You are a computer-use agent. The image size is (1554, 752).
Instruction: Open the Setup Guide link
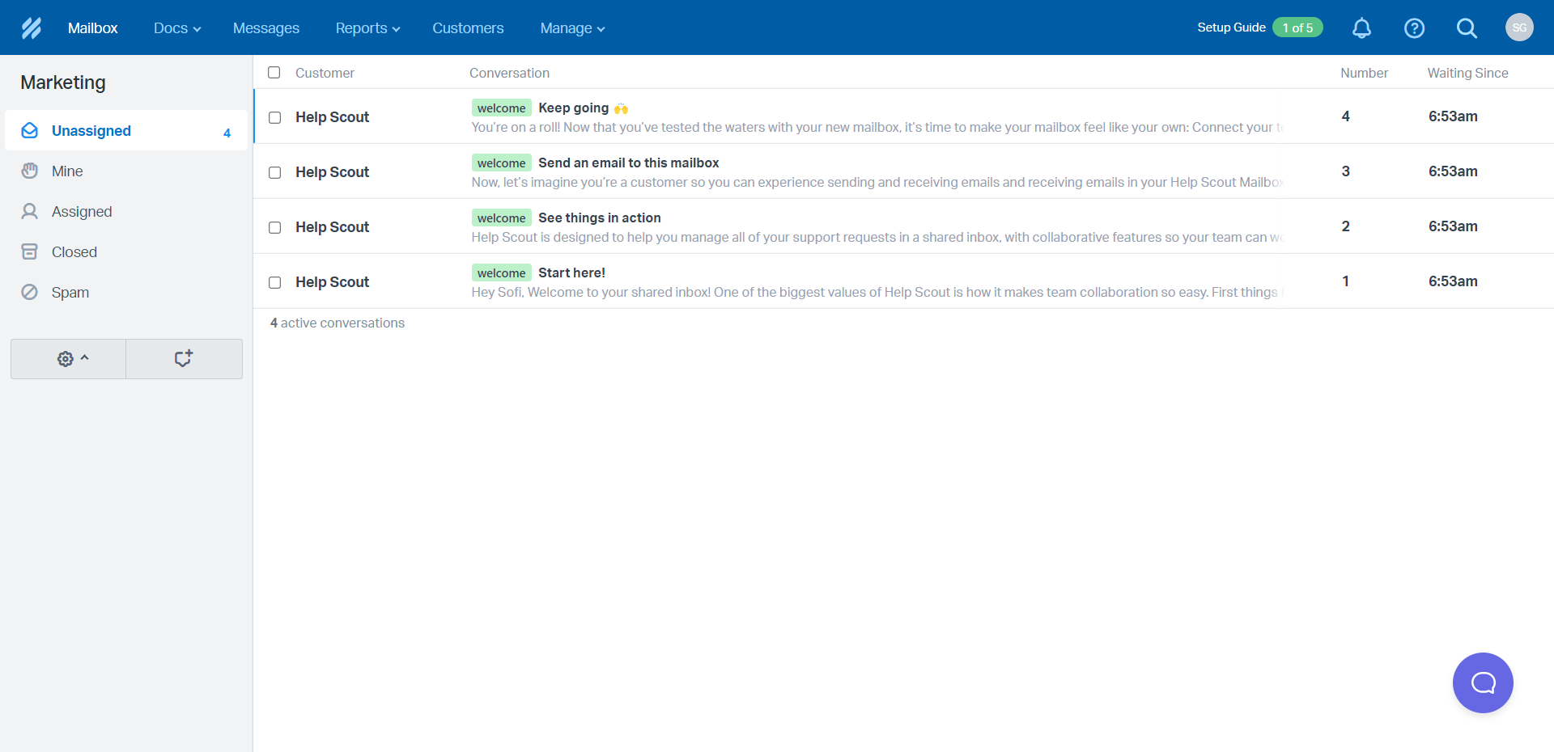1231,27
